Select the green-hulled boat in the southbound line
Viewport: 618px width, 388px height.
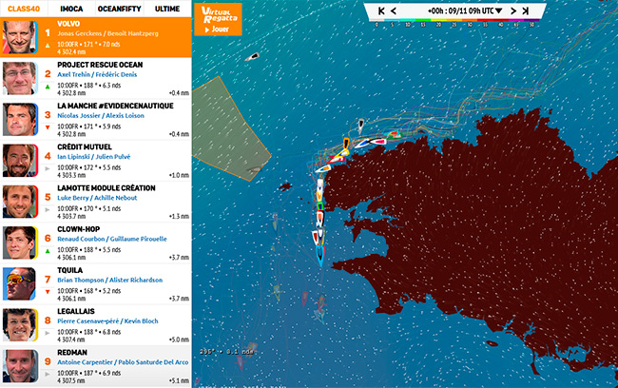[x=320, y=206]
